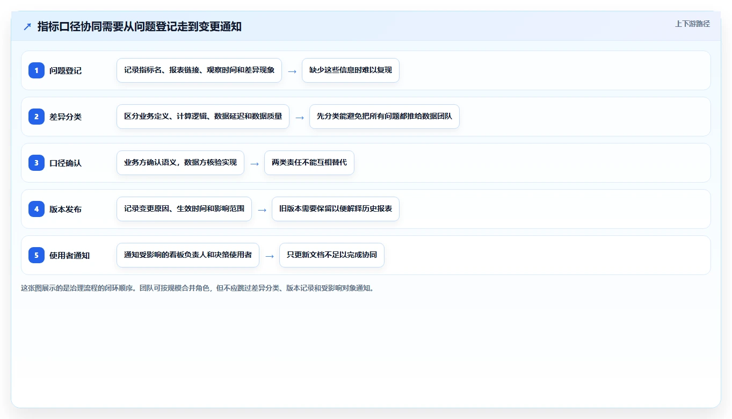Click the box 只更新文档不足以完成协同

tap(332, 255)
